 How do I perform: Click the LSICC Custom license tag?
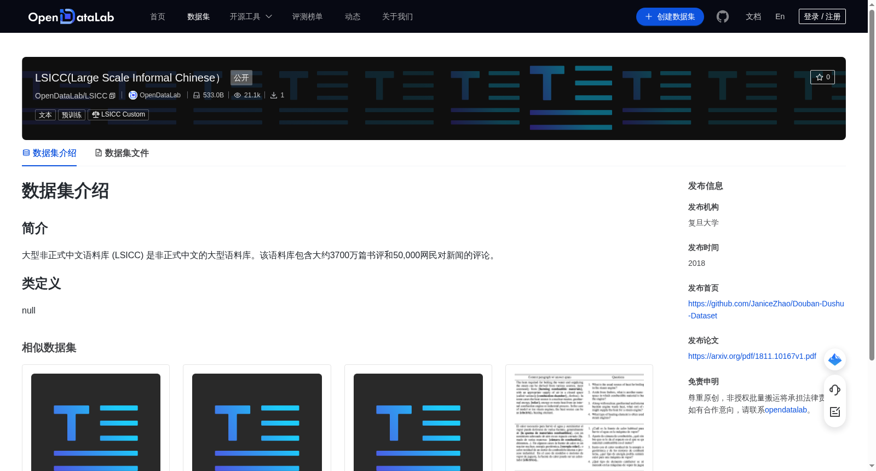click(x=118, y=114)
